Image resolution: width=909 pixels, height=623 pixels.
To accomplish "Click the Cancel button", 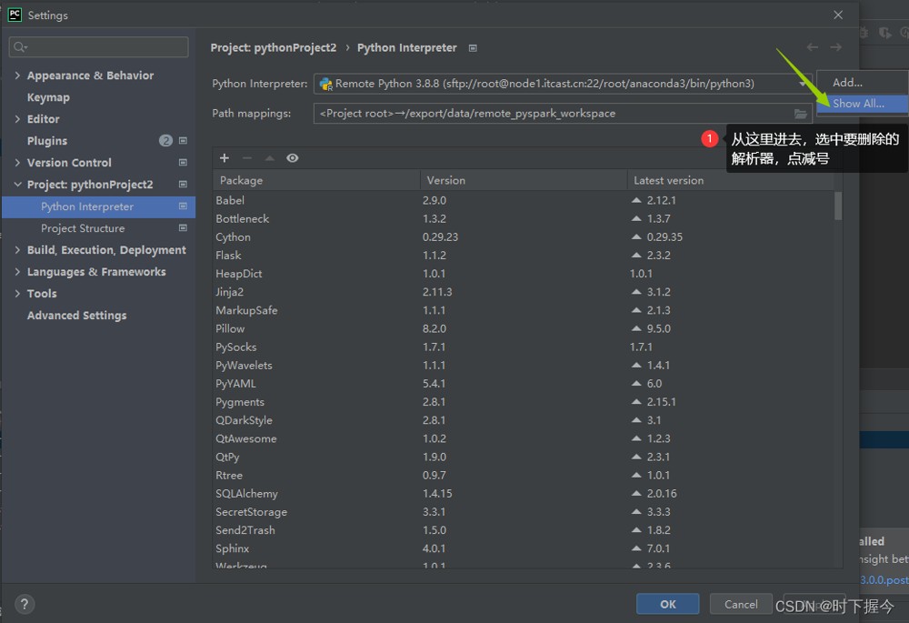I will 741,604.
